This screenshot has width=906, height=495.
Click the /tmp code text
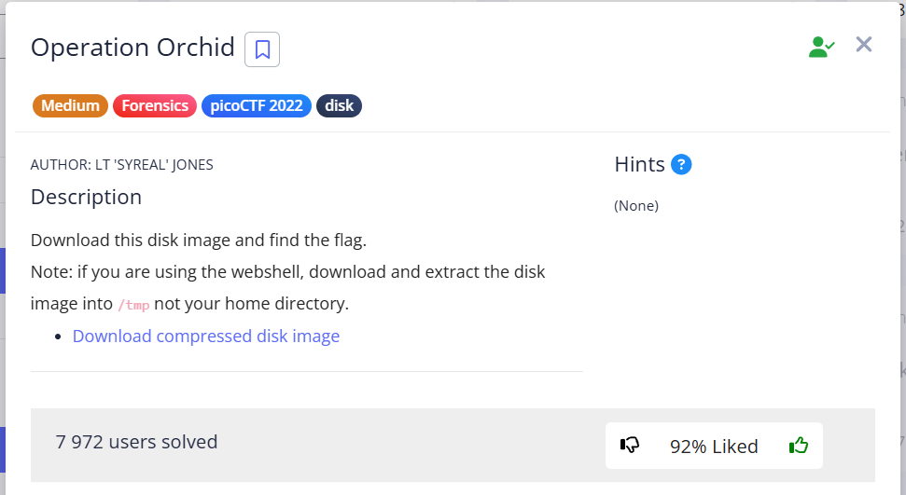pos(132,305)
